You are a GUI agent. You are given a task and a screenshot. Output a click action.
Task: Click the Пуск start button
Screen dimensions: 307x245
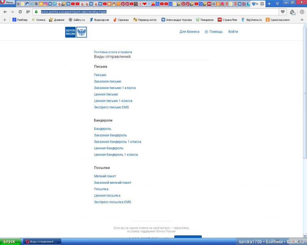point(9,241)
